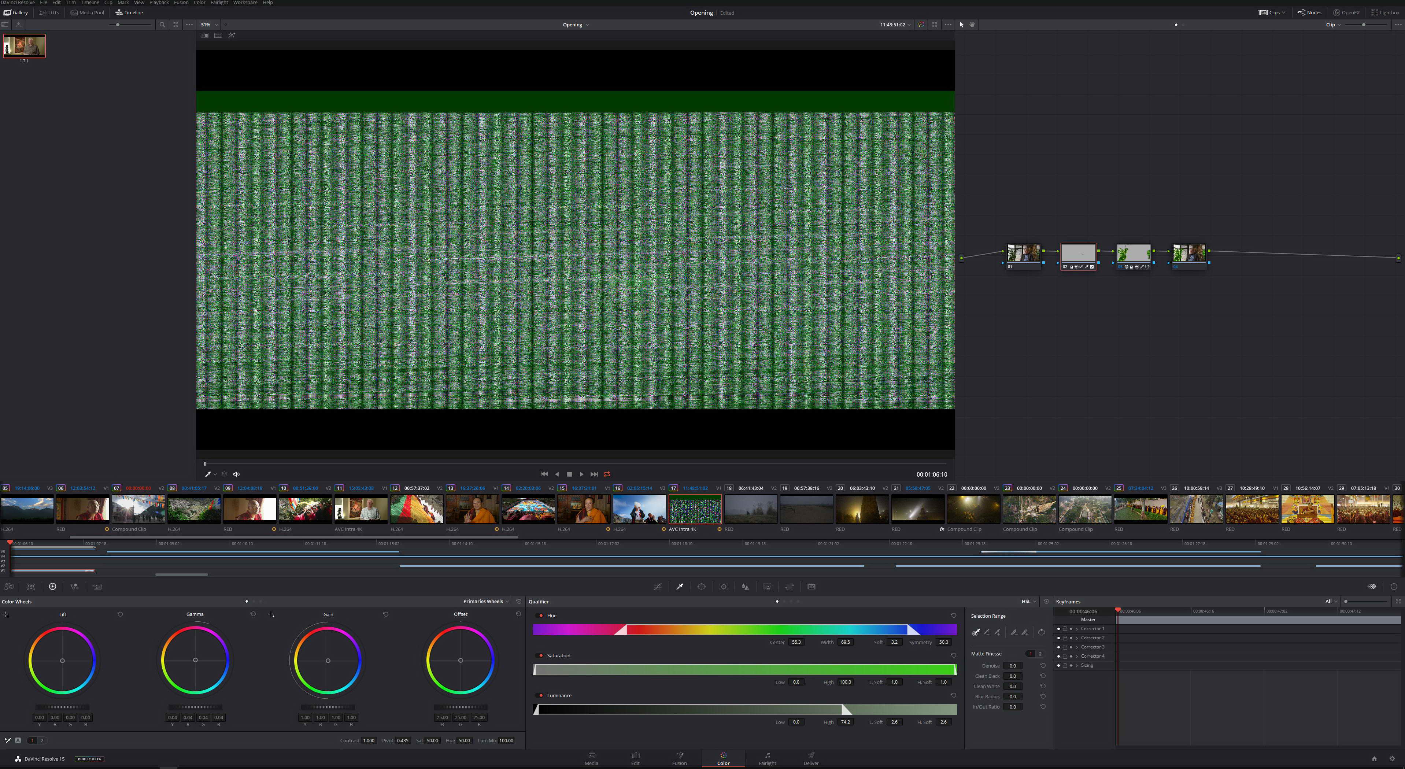Open the HSL qualifier mode dropdown

point(1029,602)
